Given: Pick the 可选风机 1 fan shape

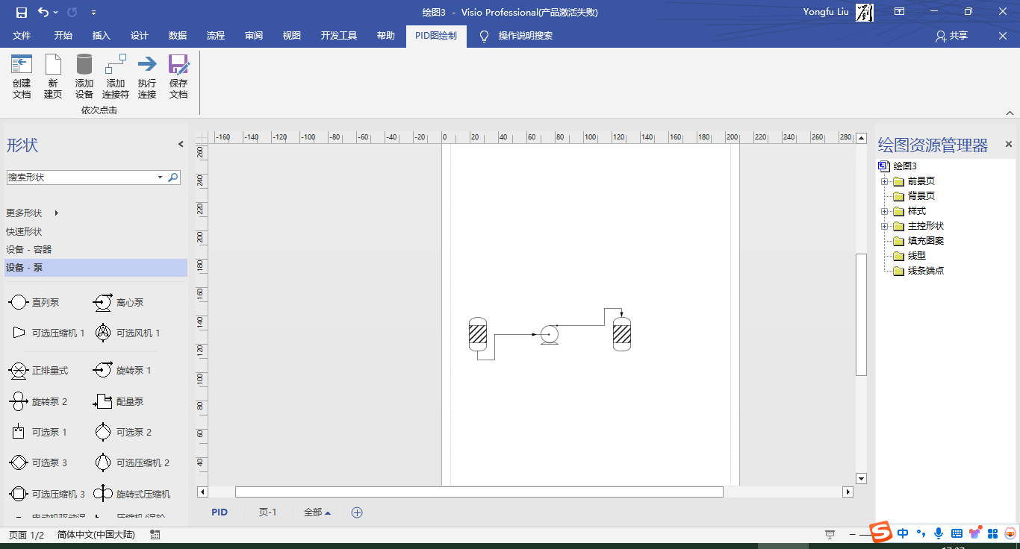Looking at the screenshot, I should (128, 333).
